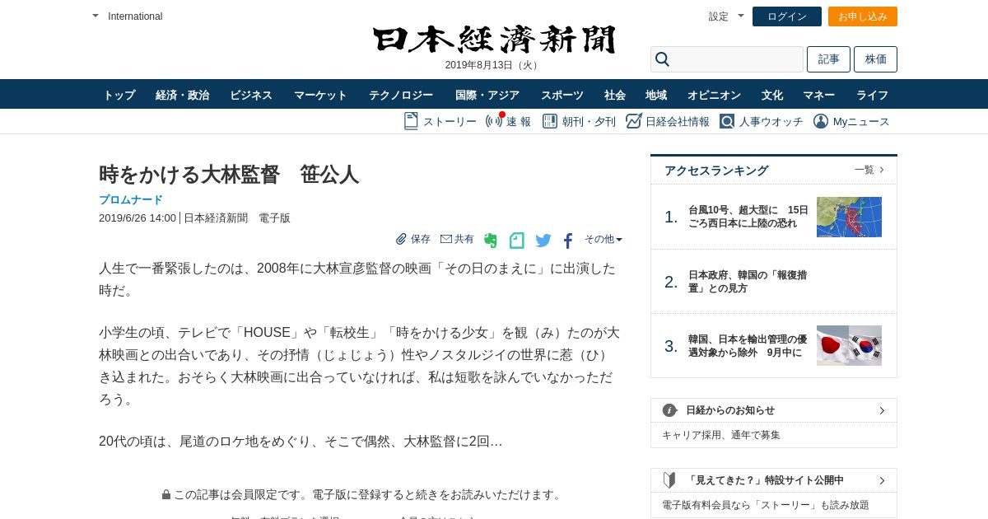Open the 台風10号 ranking article
Viewport: 988px width, 519px height.
coord(748,217)
